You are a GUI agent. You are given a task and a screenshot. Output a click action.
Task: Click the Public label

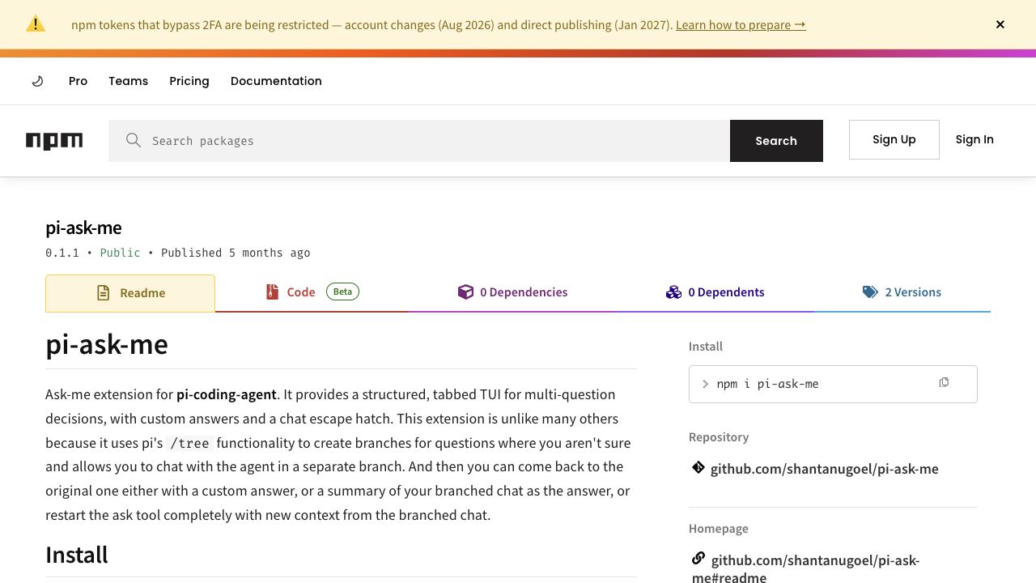[x=120, y=253]
